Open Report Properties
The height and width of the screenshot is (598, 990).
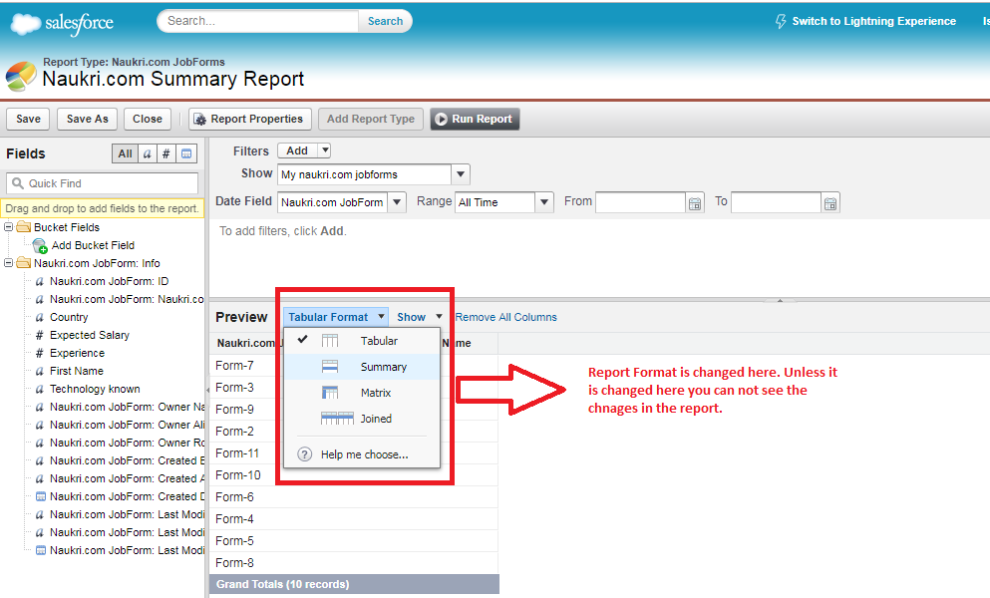pyautogui.click(x=250, y=119)
